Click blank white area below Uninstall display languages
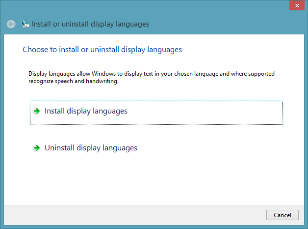This screenshot has height=229, width=308. coord(154,181)
